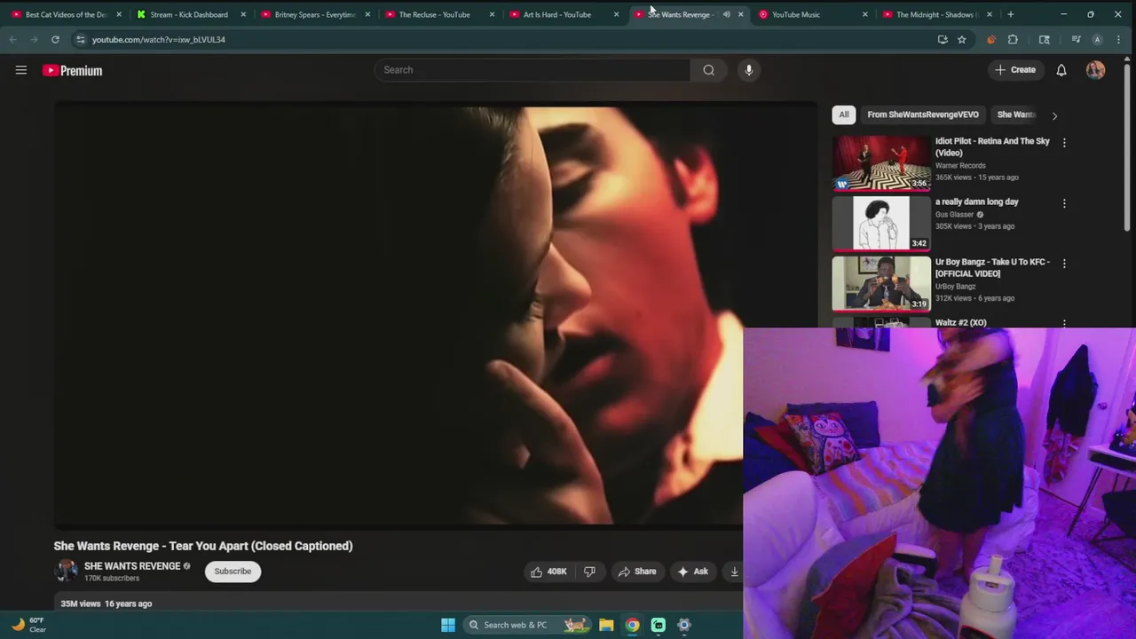Open options for a really damn long day
The image size is (1136, 639).
[1064, 203]
